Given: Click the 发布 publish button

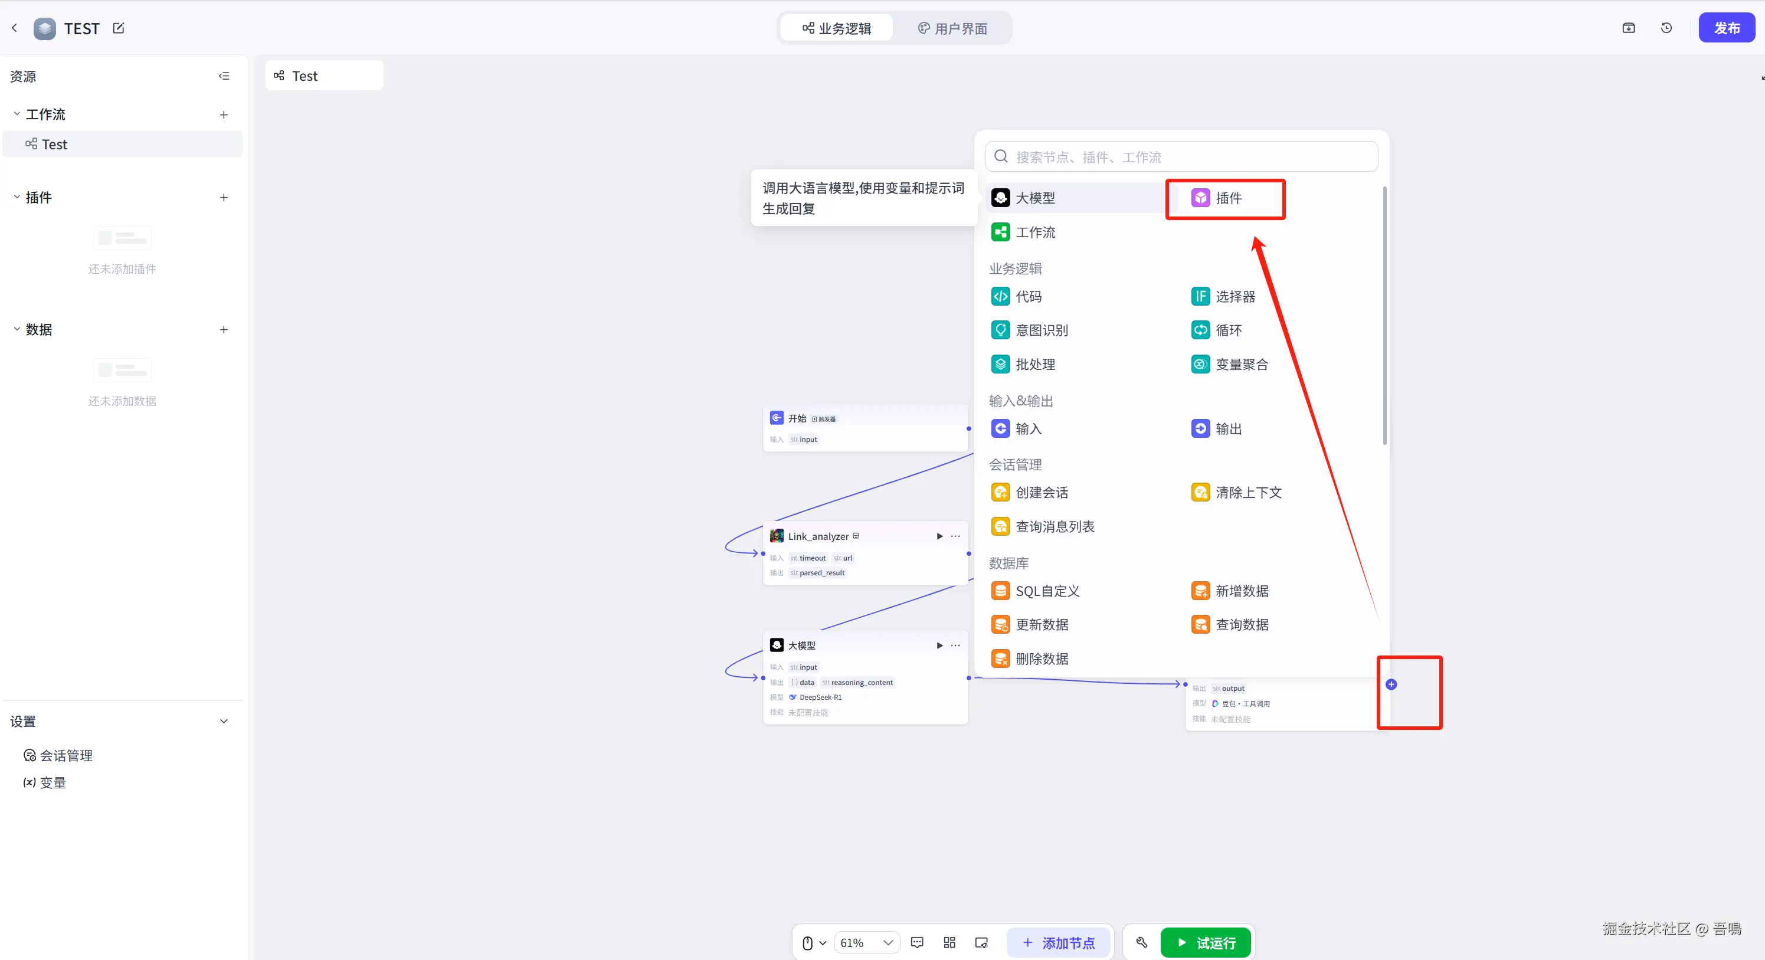Looking at the screenshot, I should click(x=1726, y=28).
